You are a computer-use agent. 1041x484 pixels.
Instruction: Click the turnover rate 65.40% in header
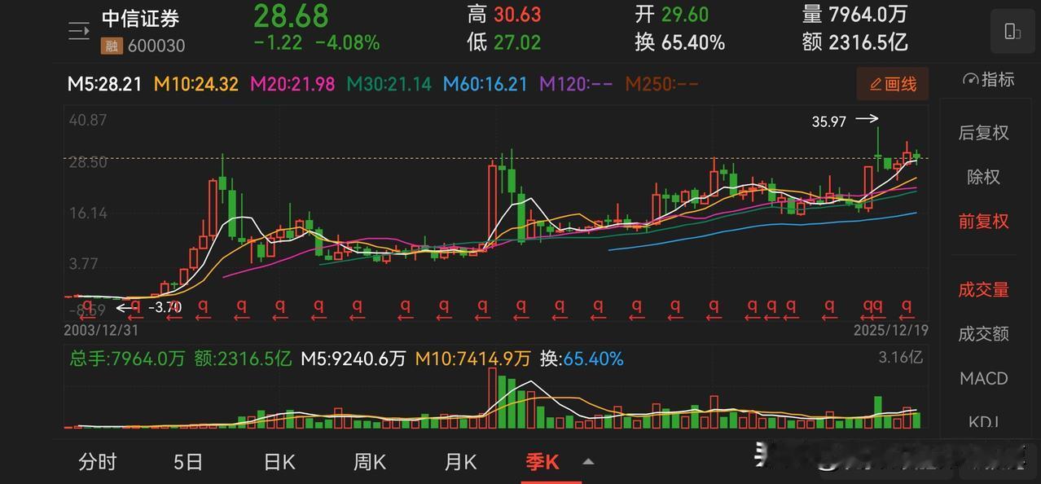[692, 42]
